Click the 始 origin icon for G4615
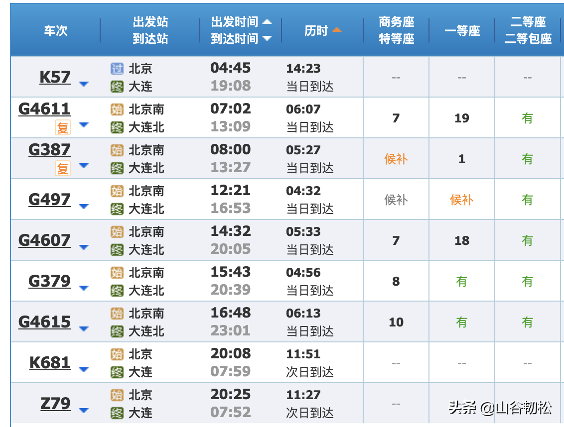The width and height of the screenshot is (564, 427). pos(117,313)
